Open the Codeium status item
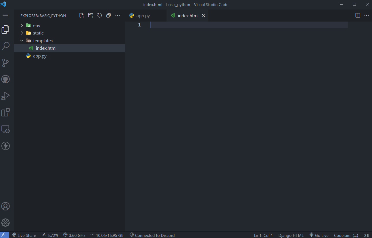The image size is (372, 238). [346, 235]
